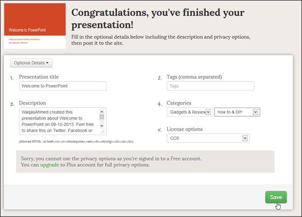
Task: Click the How to & DIY arrow icon
Action: click(x=256, y=112)
